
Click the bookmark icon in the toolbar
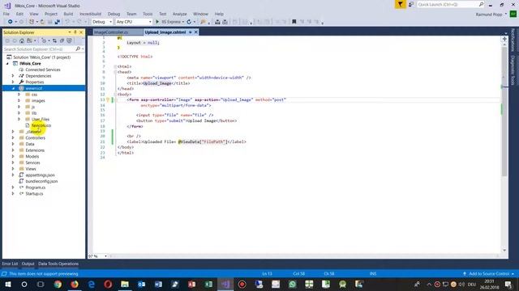pos(294,22)
